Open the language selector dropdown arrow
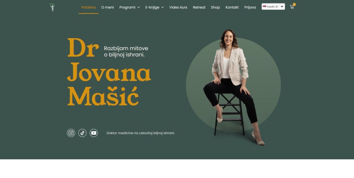Screen dimensions: 354x178 click(282, 7)
